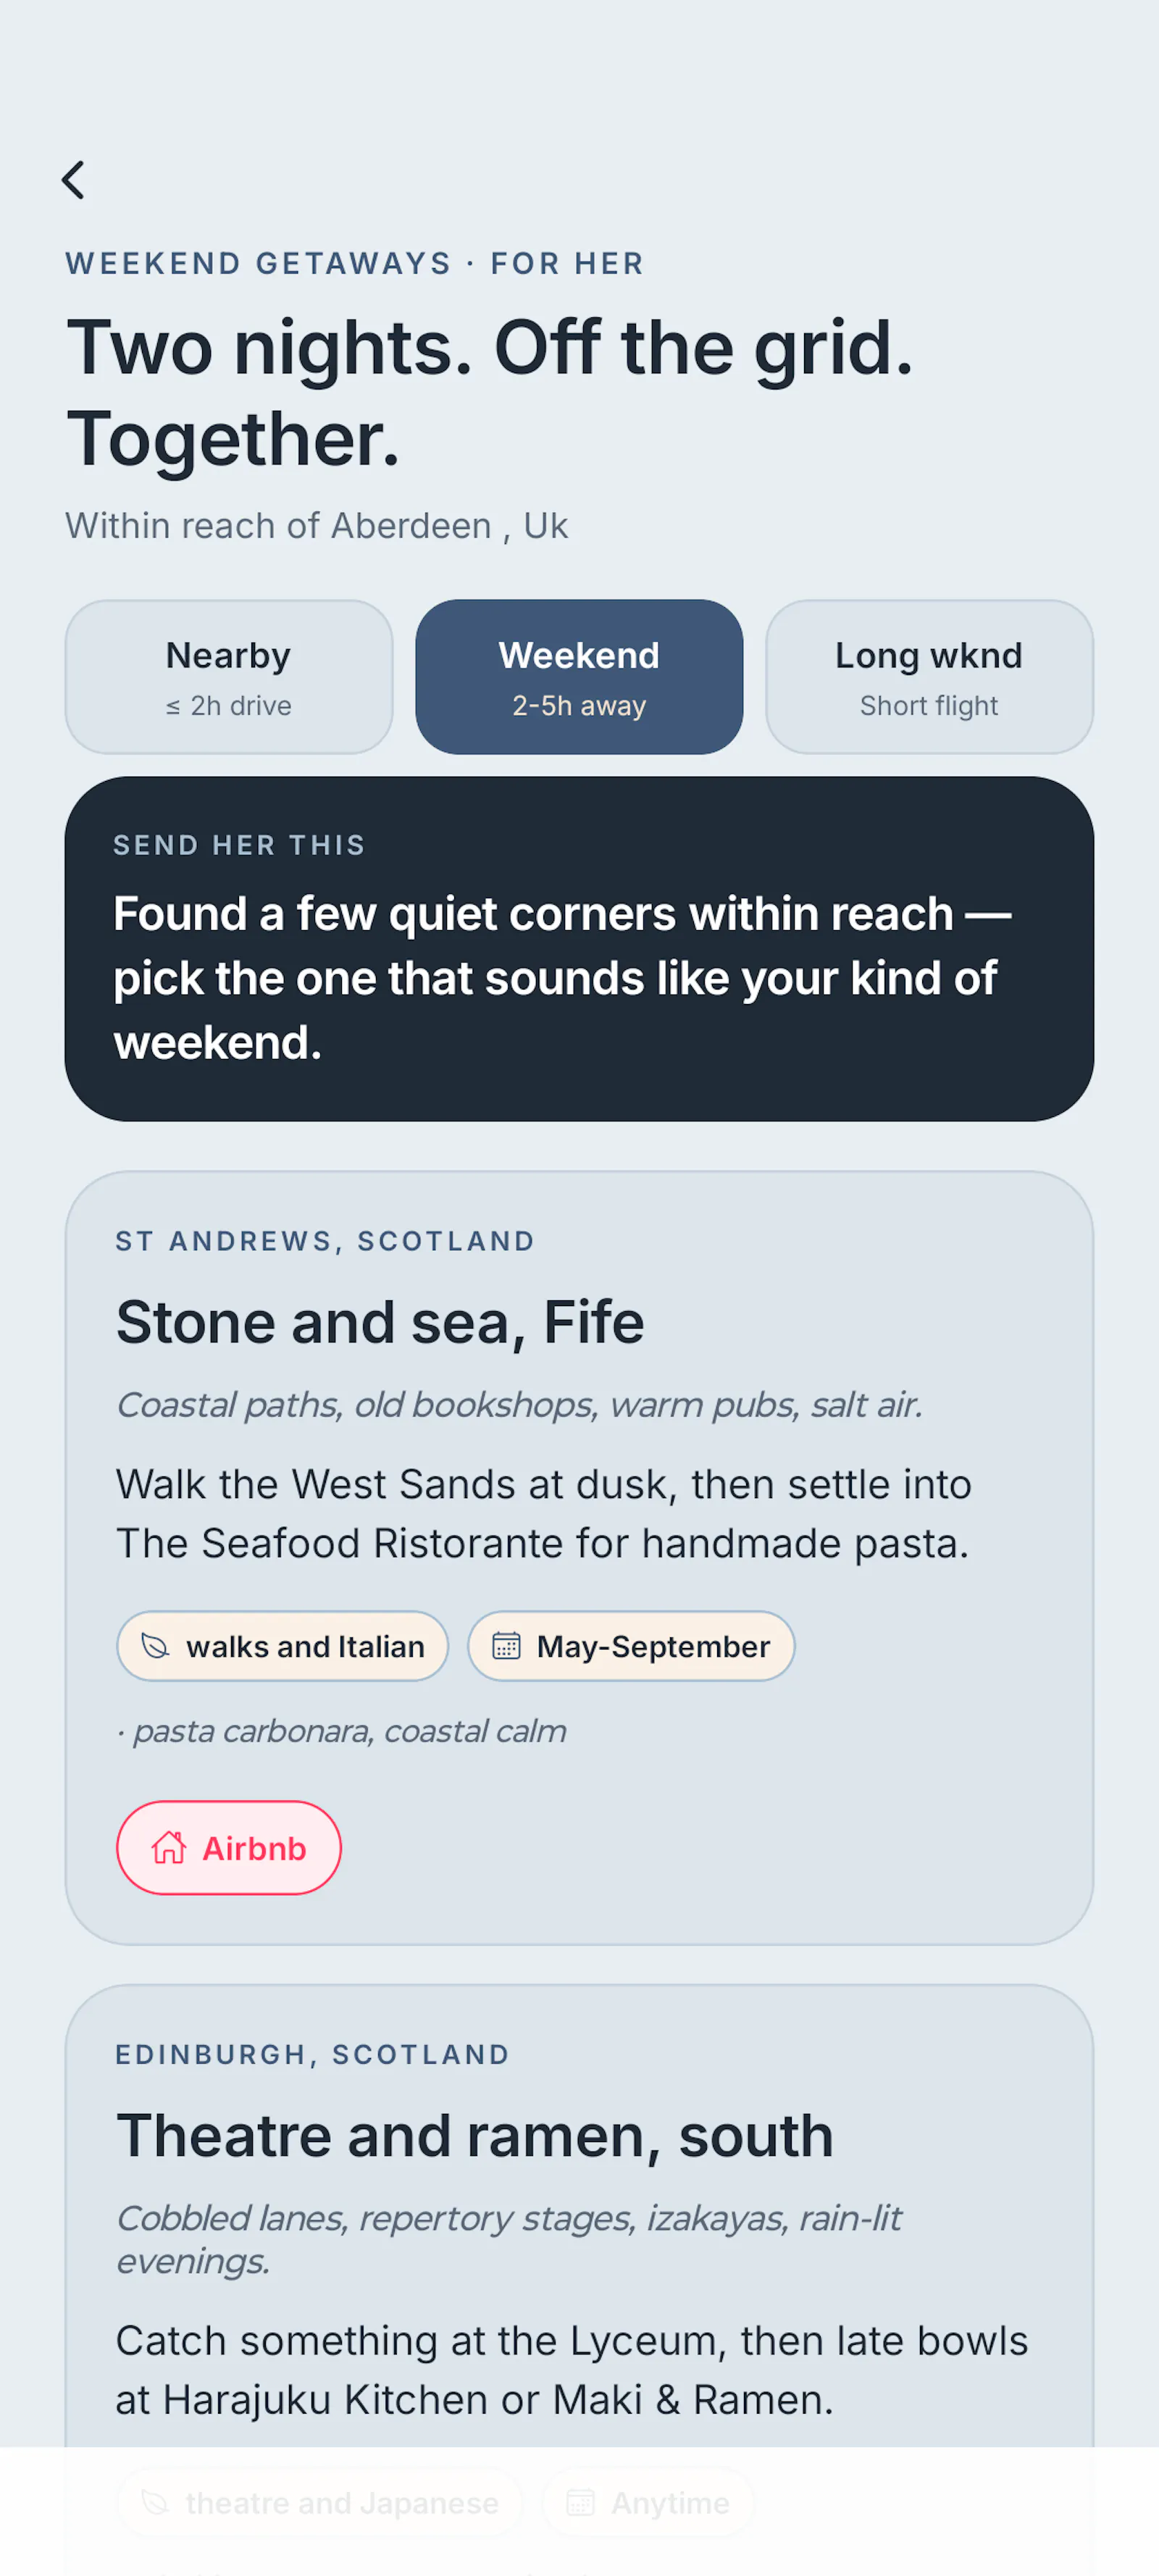
Task: Tap the 'walks and Italian' tag
Action: tap(282, 1645)
